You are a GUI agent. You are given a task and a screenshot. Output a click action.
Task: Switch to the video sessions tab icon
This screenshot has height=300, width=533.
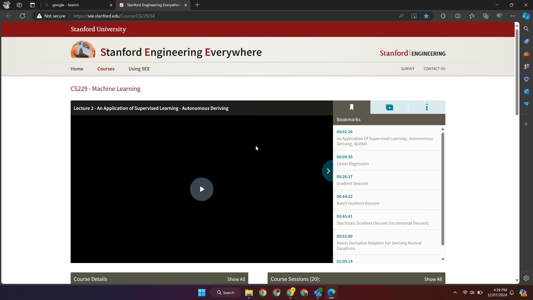pos(389,107)
